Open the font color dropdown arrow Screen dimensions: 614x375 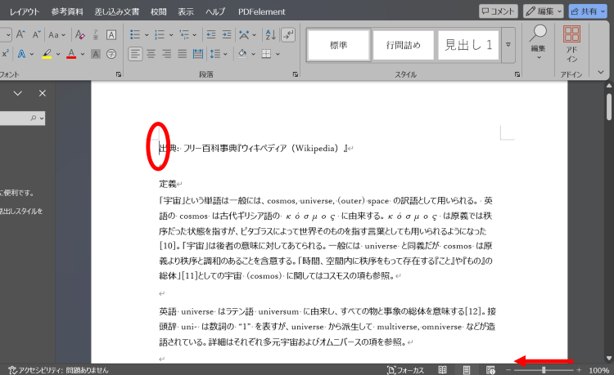click(x=84, y=54)
